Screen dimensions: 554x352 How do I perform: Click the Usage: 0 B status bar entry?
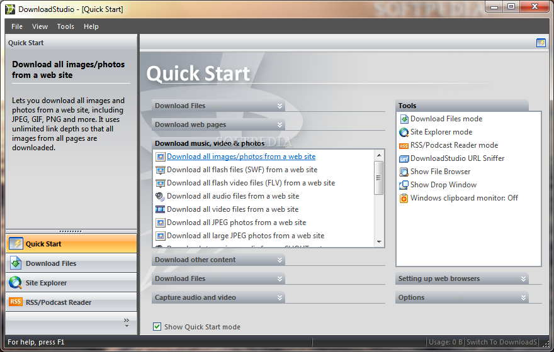coord(446,342)
